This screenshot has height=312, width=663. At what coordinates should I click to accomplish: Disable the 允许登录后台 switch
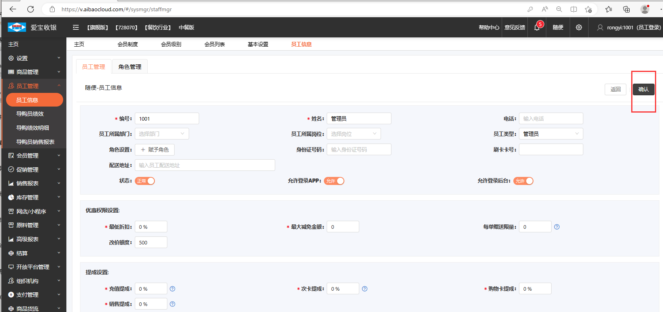coord(523,181)
